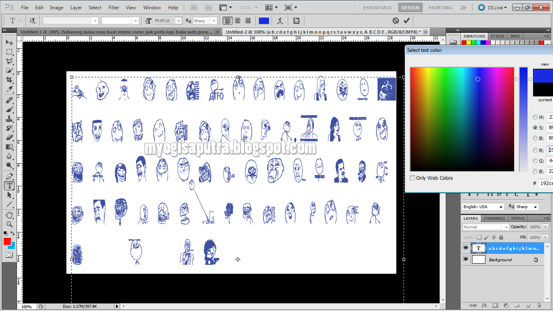The image size is (553, 311).
Task: Select the S radio button
Action: point(535,128)
